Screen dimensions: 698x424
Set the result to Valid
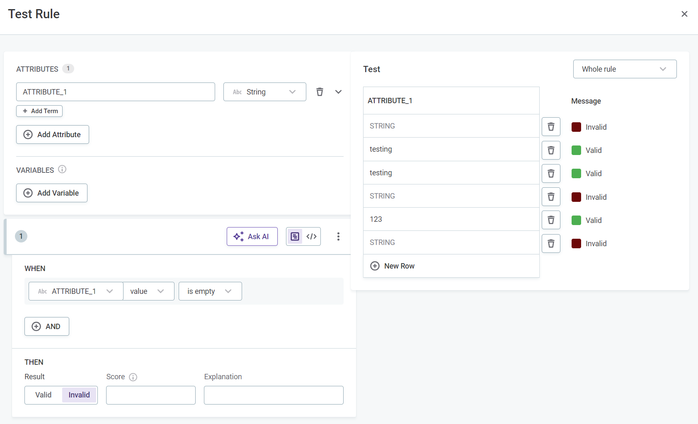pyautogui.click(x=44, y=395)
